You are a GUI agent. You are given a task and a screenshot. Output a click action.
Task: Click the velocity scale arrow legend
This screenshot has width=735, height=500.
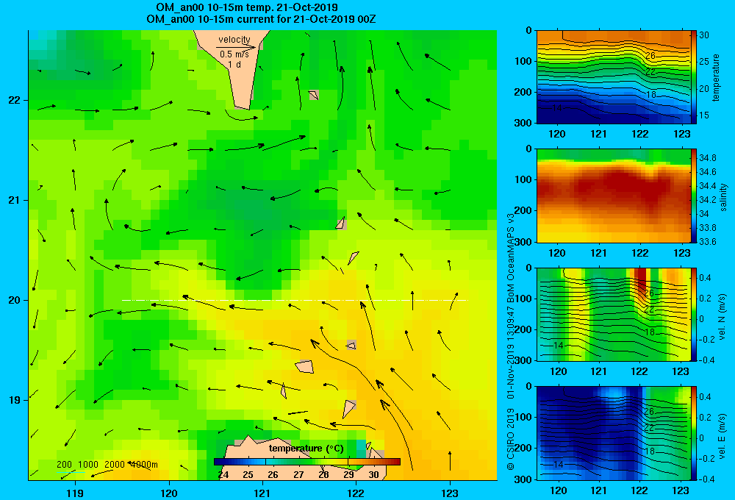tap(236, 47)
